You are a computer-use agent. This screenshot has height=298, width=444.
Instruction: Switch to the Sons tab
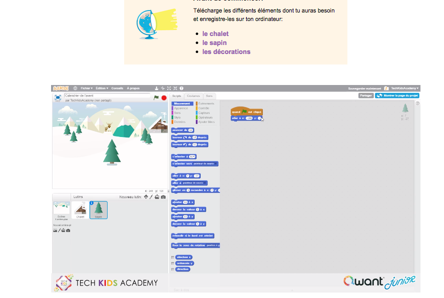click(209, 96)
